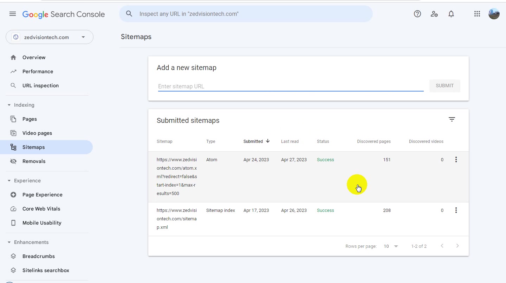Open more options for the sitemap.xml row
The image size is (506, 283).
click(456, 210)
